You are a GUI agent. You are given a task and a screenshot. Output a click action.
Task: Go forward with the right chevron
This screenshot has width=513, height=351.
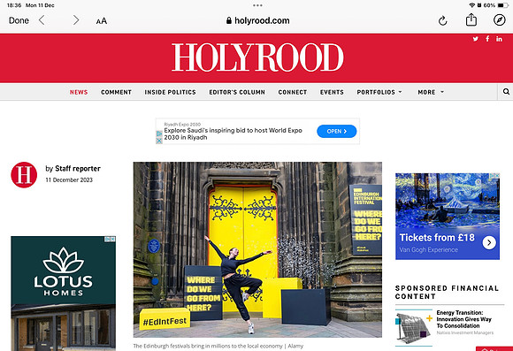(x=76, y=20)
